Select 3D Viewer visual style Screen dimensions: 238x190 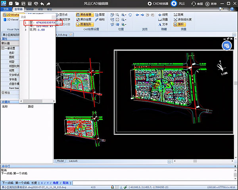click(x=11, y=19)
